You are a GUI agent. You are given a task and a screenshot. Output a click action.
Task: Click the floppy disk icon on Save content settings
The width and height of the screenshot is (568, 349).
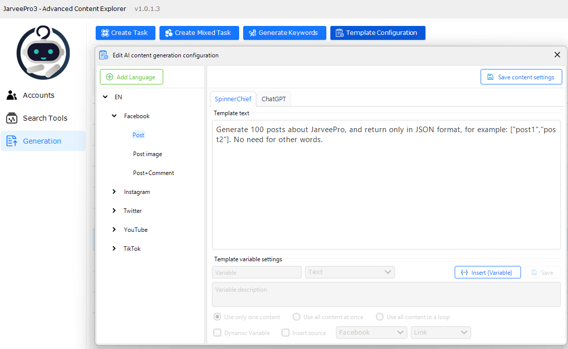490,77
